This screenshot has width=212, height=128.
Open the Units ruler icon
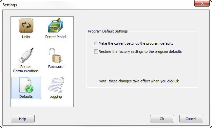(26, 26)
